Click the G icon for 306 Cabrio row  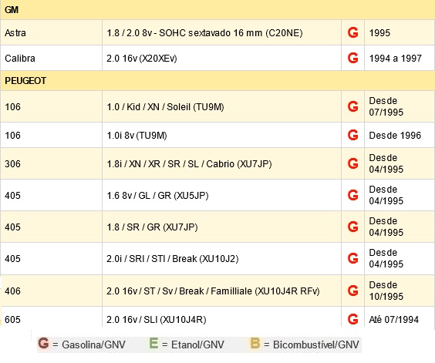[352, 163]
